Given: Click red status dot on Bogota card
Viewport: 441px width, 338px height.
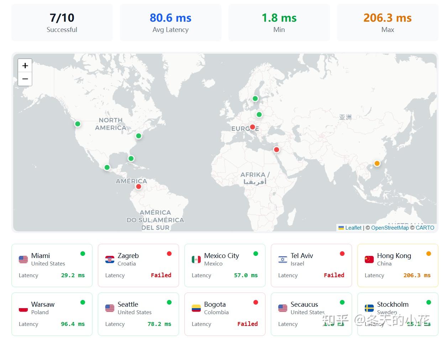Looking at the screenshot, I should pos(256,302).
